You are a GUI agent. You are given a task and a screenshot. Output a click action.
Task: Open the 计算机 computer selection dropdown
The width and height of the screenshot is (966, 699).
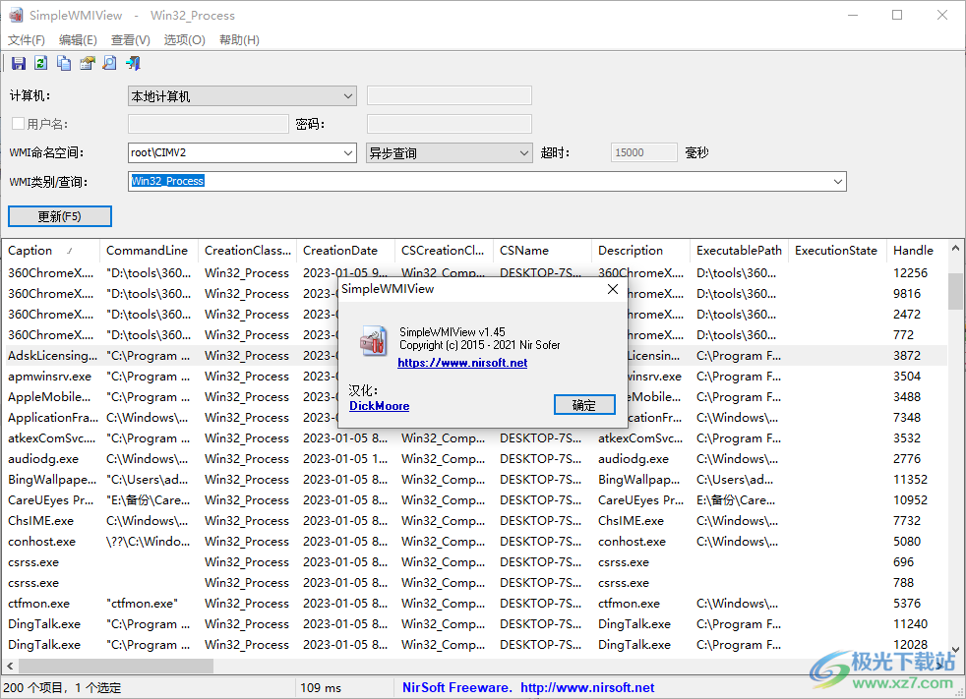[350, 95]
